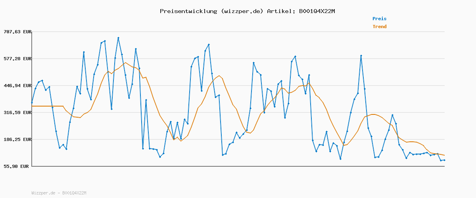Image resolution: width=476 pixels, height=198 pixels.
Task: Select the first data point of the price line
Action: [x=32, y=103]
